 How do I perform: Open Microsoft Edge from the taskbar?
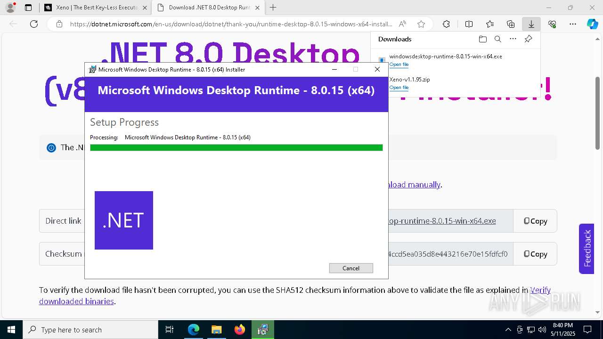[194, 330]
